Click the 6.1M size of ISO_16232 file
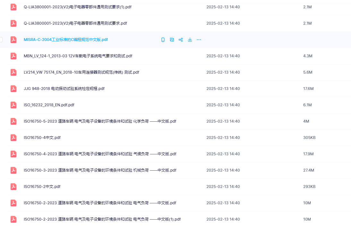The width and height of the screenshot is (351, 227). [x=307, y=105]
